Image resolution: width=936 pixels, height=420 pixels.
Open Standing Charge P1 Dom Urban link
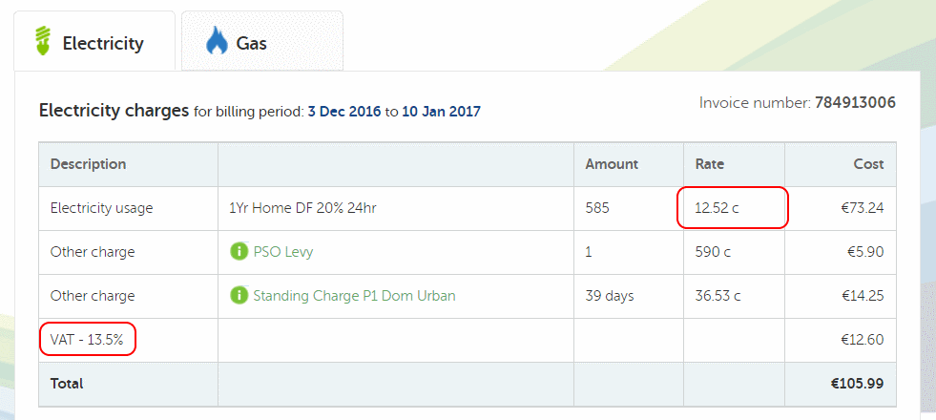(354, 296)
